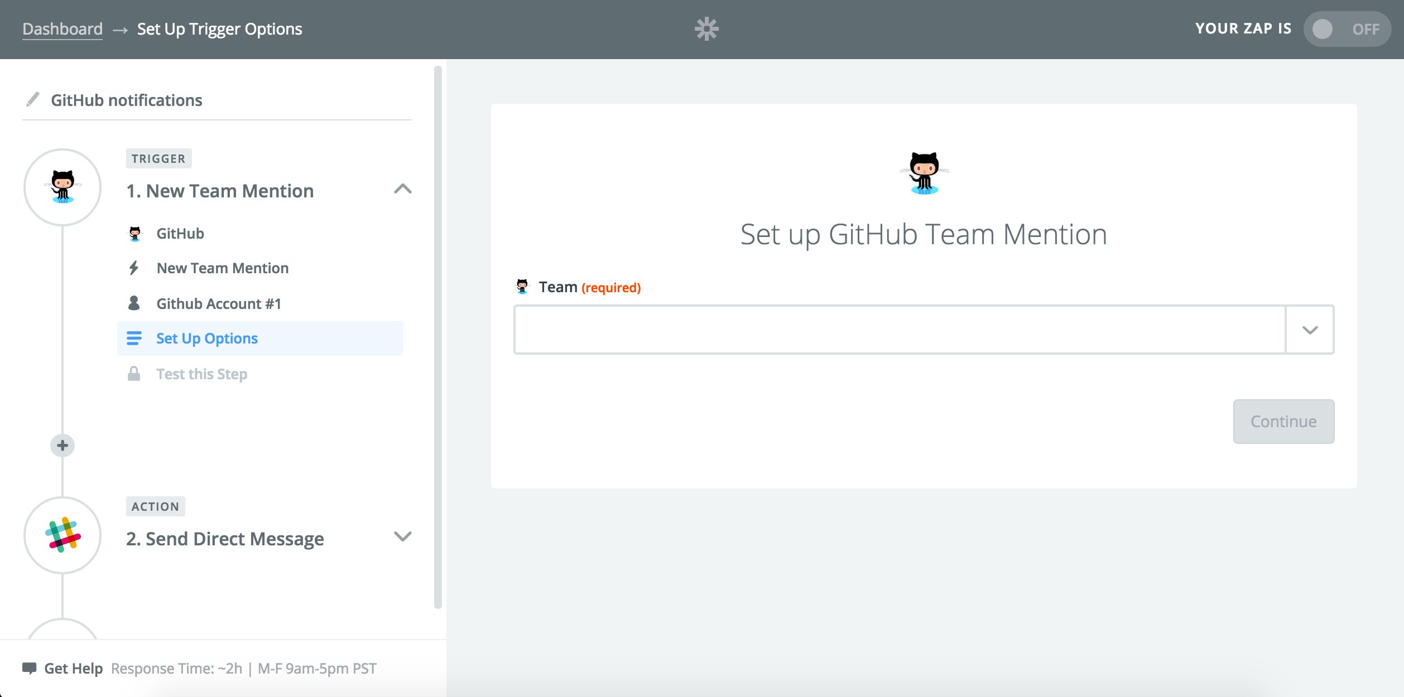Click the 'Set up GitHub Team Mention' heading

(924, 235)
